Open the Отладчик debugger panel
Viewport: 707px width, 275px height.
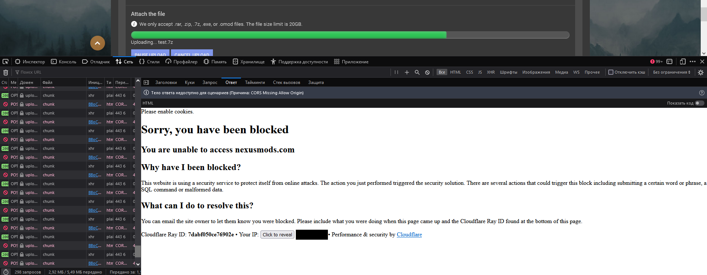[96, 61]
